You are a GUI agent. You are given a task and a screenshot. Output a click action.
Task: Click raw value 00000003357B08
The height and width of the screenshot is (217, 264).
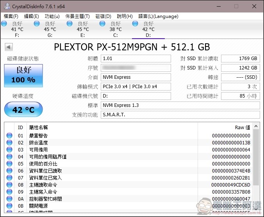(x=231, y=192)
